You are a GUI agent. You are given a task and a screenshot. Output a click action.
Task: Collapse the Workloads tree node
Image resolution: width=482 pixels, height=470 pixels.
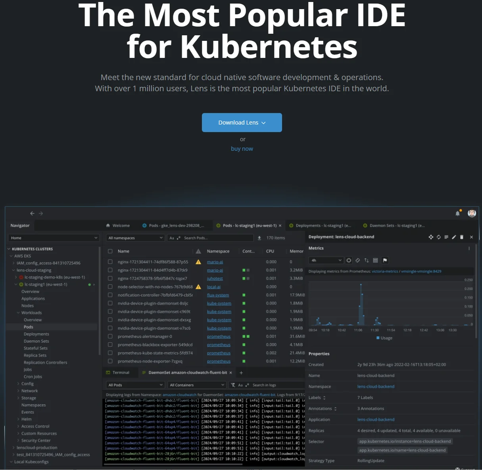point(18,313)
